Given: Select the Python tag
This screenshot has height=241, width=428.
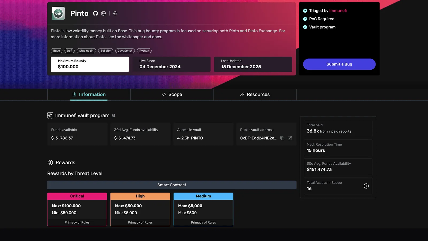Looking at the screenshot, I should pyautogui.click(x=144, y=51).
